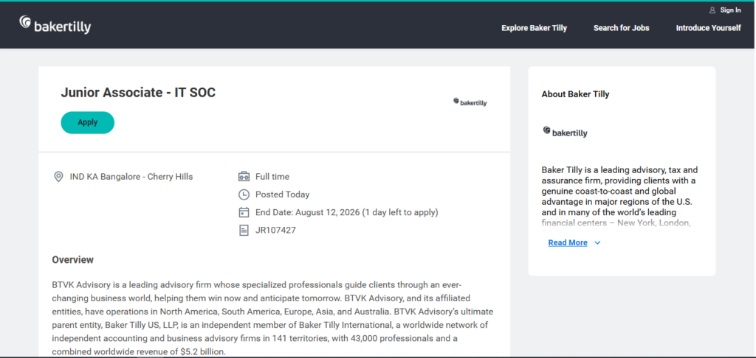Click the IND KA Bangalore - Cherry Hills text
The width and height of the screenshot is (756, 358).
coord(131,177)
